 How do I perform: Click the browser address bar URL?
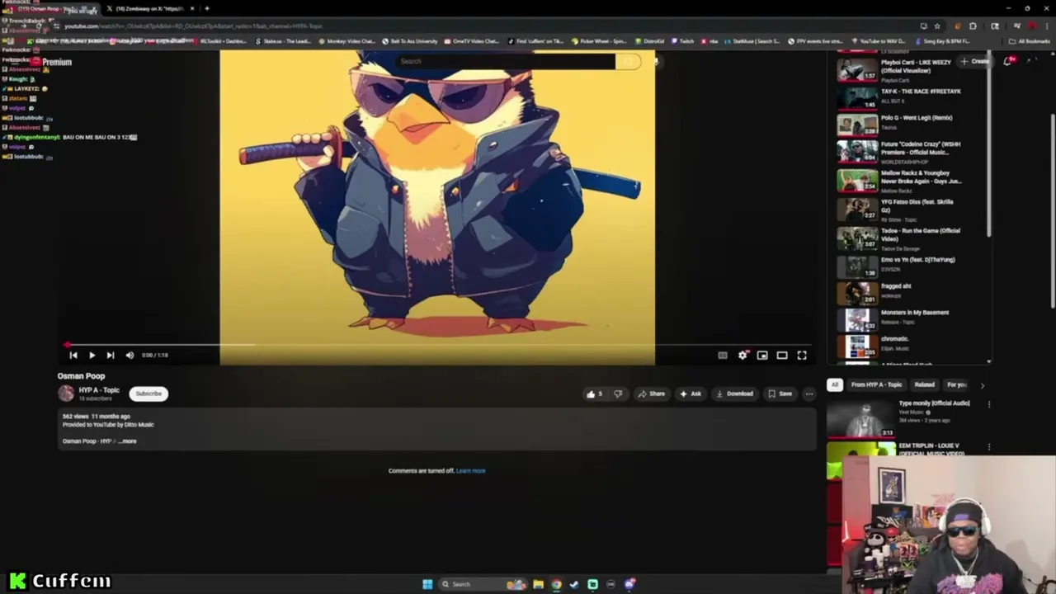tap(194, 26)
